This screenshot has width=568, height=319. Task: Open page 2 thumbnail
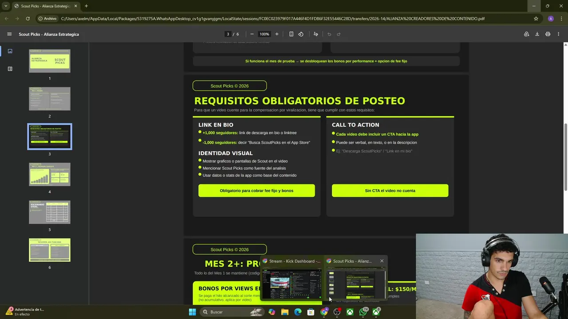pos(50,99)
